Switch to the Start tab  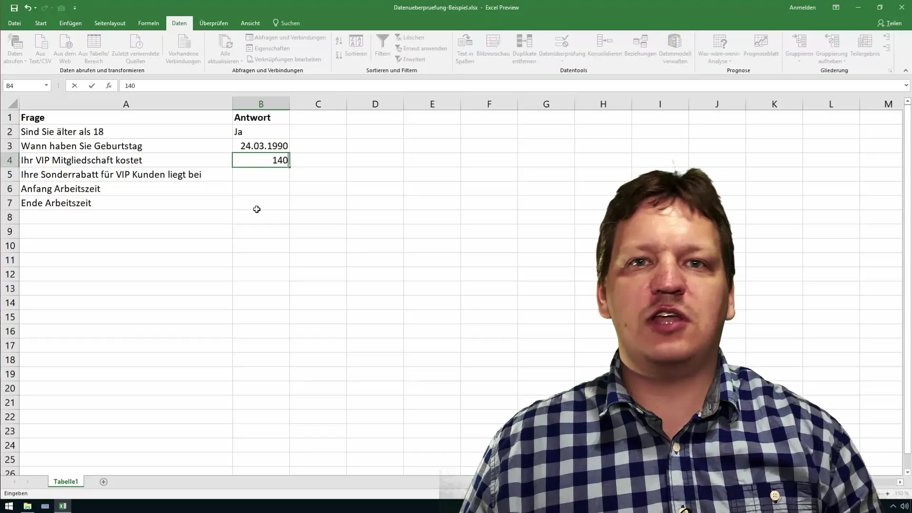coord(41,23)
